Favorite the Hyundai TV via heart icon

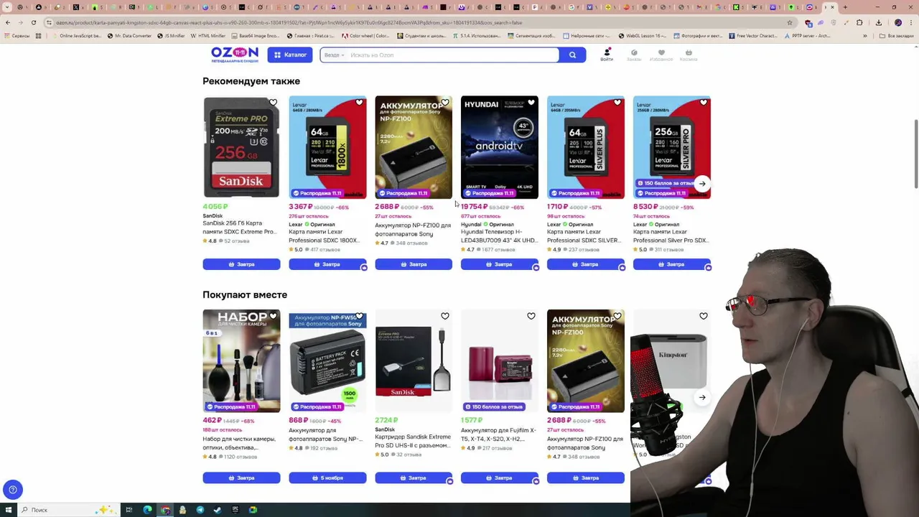click(x=531, y=103)
